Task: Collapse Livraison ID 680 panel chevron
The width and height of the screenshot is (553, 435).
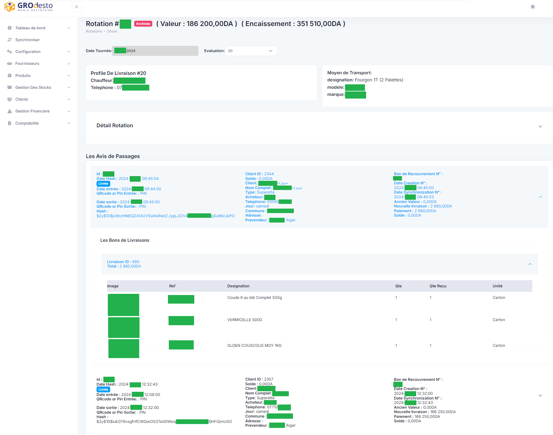Action: click(x=530, y=264)
